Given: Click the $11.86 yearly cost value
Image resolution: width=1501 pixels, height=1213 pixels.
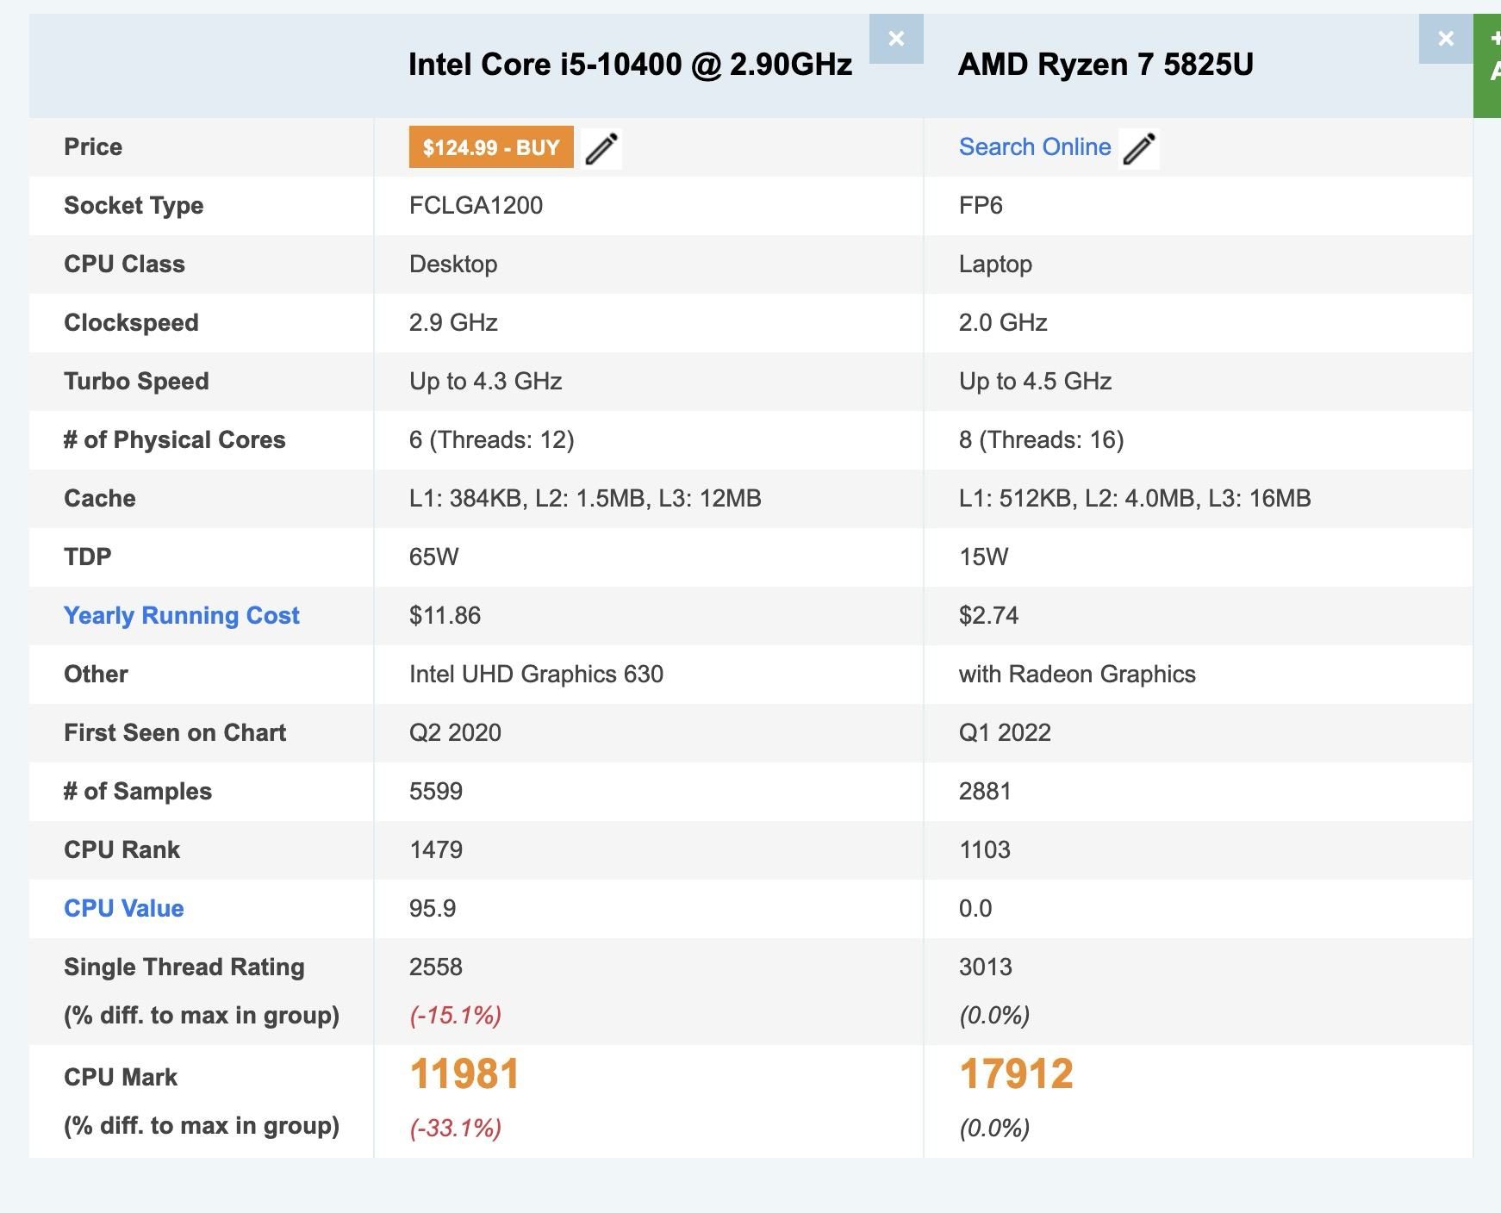Looking at the screenshot, I should click(445, 615).
